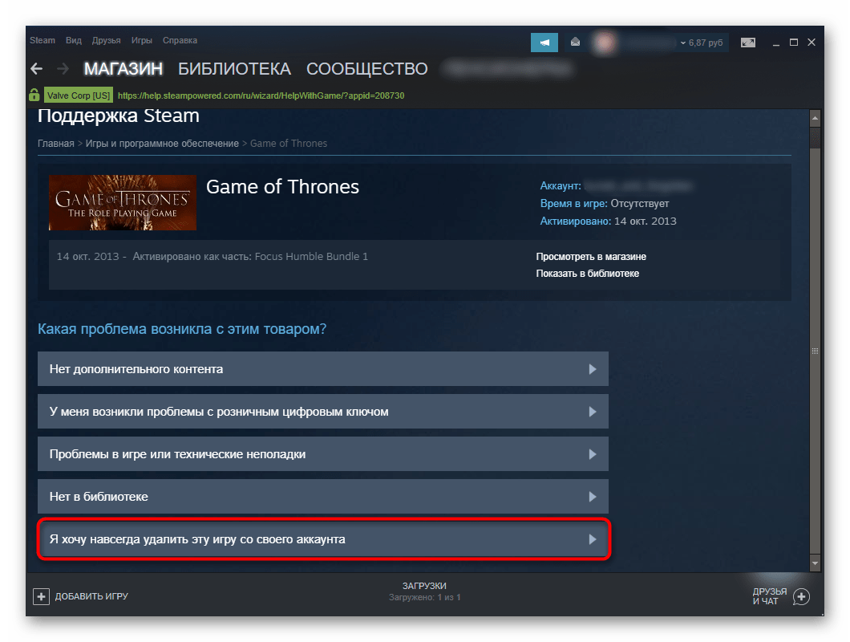Viewport: 850px width, 642px height.
Task: Click the blurred profile avatar
Action: [x=605, y=43]
